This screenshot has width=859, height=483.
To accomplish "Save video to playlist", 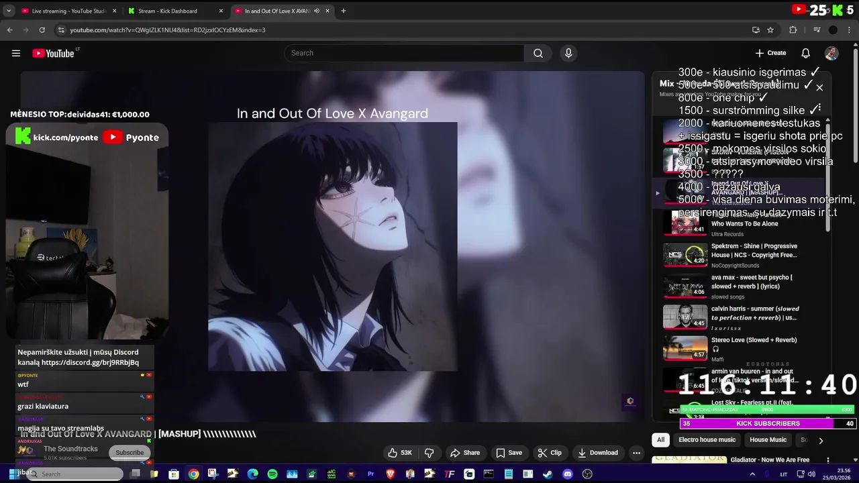I will [x=509, y=453].
